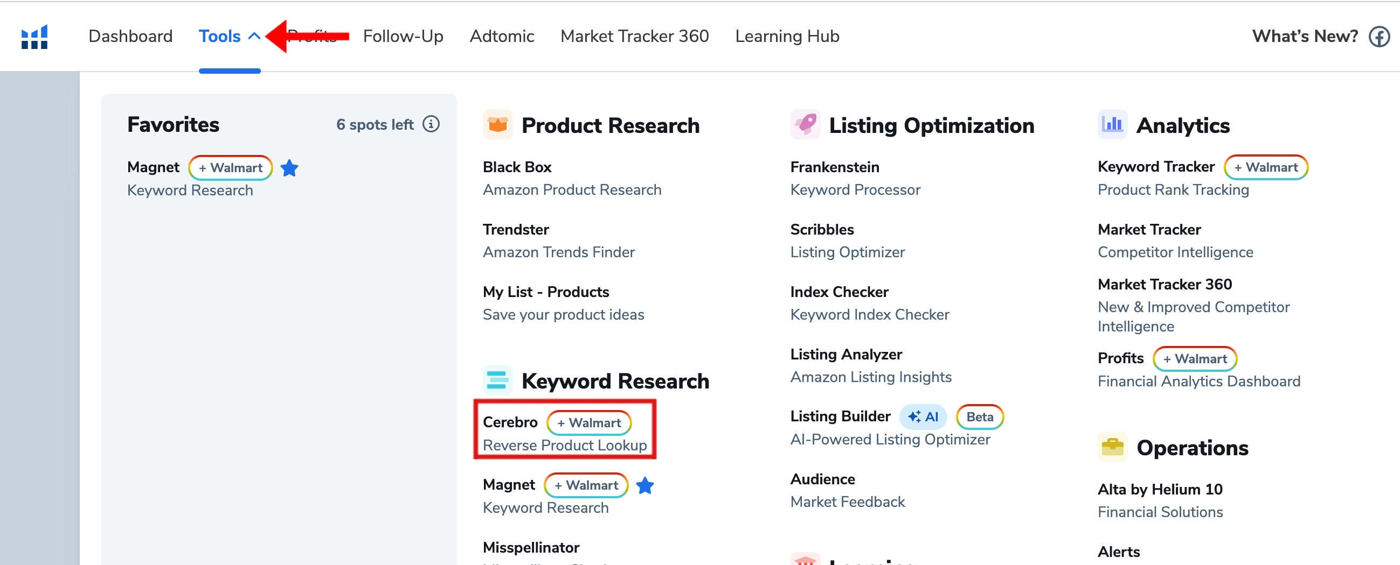The width and height of the screenshot is (1400, 565).
Task: Click the Beta badge next to Listing Builder
Action: coord(979,417)
